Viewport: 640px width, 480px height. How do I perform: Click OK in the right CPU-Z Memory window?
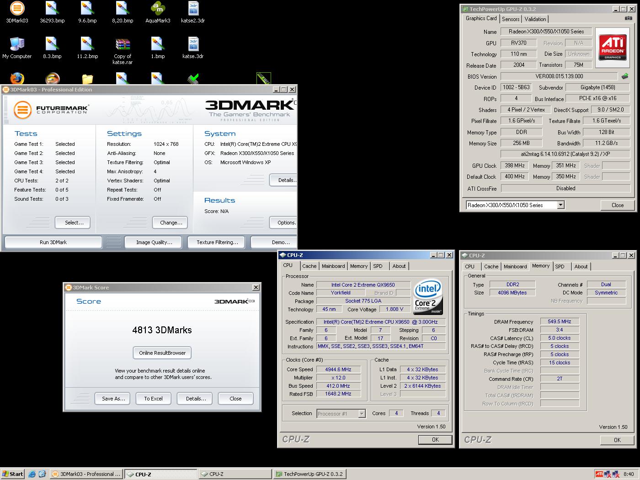(617, 440)
